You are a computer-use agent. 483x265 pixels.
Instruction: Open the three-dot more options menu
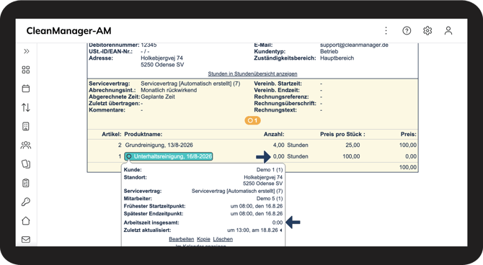click(386, 30)
